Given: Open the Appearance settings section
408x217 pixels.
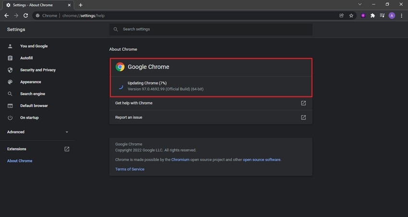Looking at the screenshot, I should click(30, 82).
